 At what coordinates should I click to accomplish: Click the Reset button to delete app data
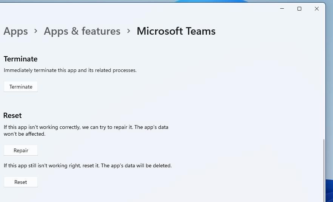(x=21, y=182)
